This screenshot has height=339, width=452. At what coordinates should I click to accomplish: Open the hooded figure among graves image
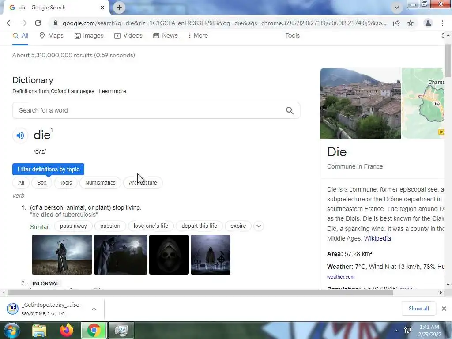point(211,255)
